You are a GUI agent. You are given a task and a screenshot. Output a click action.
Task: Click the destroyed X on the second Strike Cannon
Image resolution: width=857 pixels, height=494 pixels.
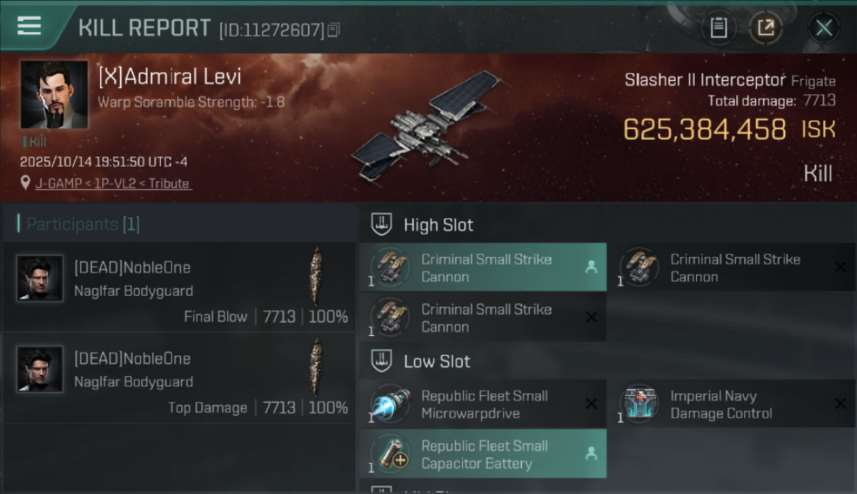coord(841,267)
